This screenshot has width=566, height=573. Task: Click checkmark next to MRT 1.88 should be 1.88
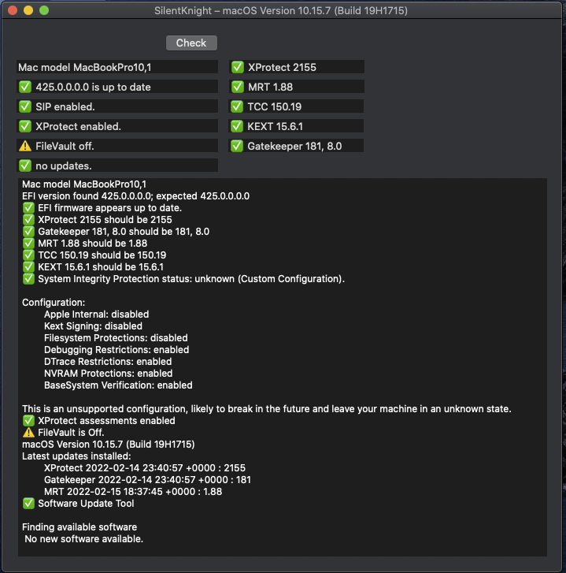tap(28, 244)
